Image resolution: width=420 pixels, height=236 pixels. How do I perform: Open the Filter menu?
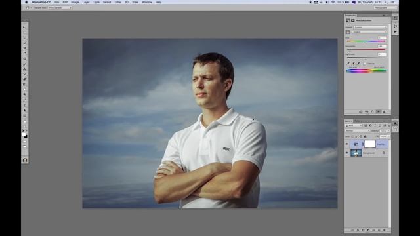118,2
